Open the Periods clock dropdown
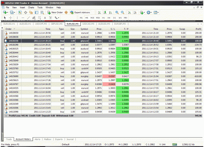 pos(149,12)
